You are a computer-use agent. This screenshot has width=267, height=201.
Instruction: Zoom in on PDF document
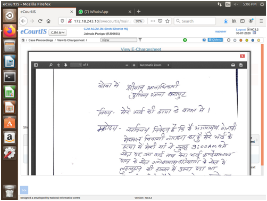[134, 65]
